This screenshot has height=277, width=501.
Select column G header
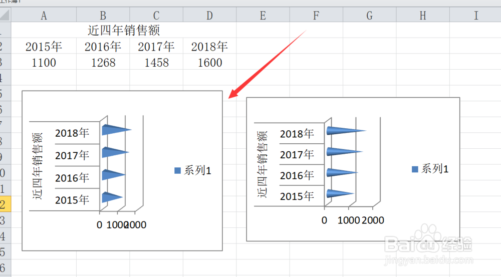[370, 15]
